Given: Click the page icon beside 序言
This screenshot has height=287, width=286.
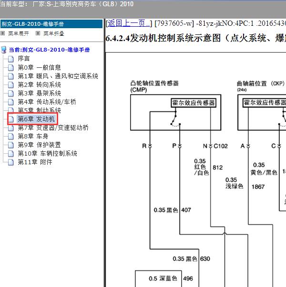Looking at the screenshot, I should coord(11,59).
